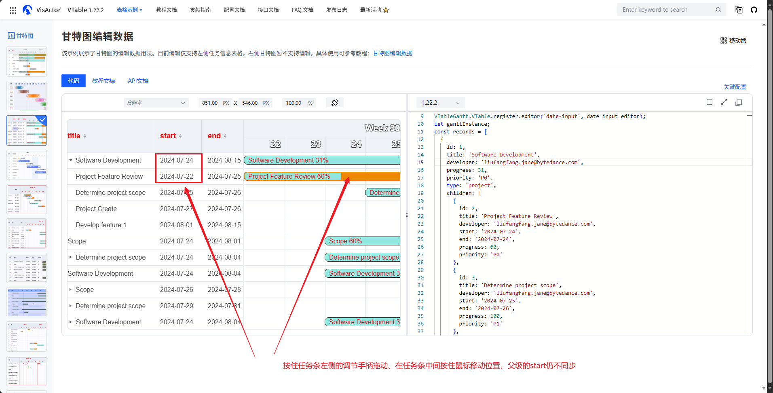
Task: Click the split layout panel icon
Action: point(710,102)
